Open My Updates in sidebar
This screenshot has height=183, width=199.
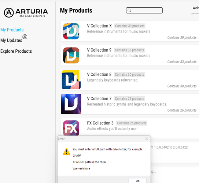[11, 40]
